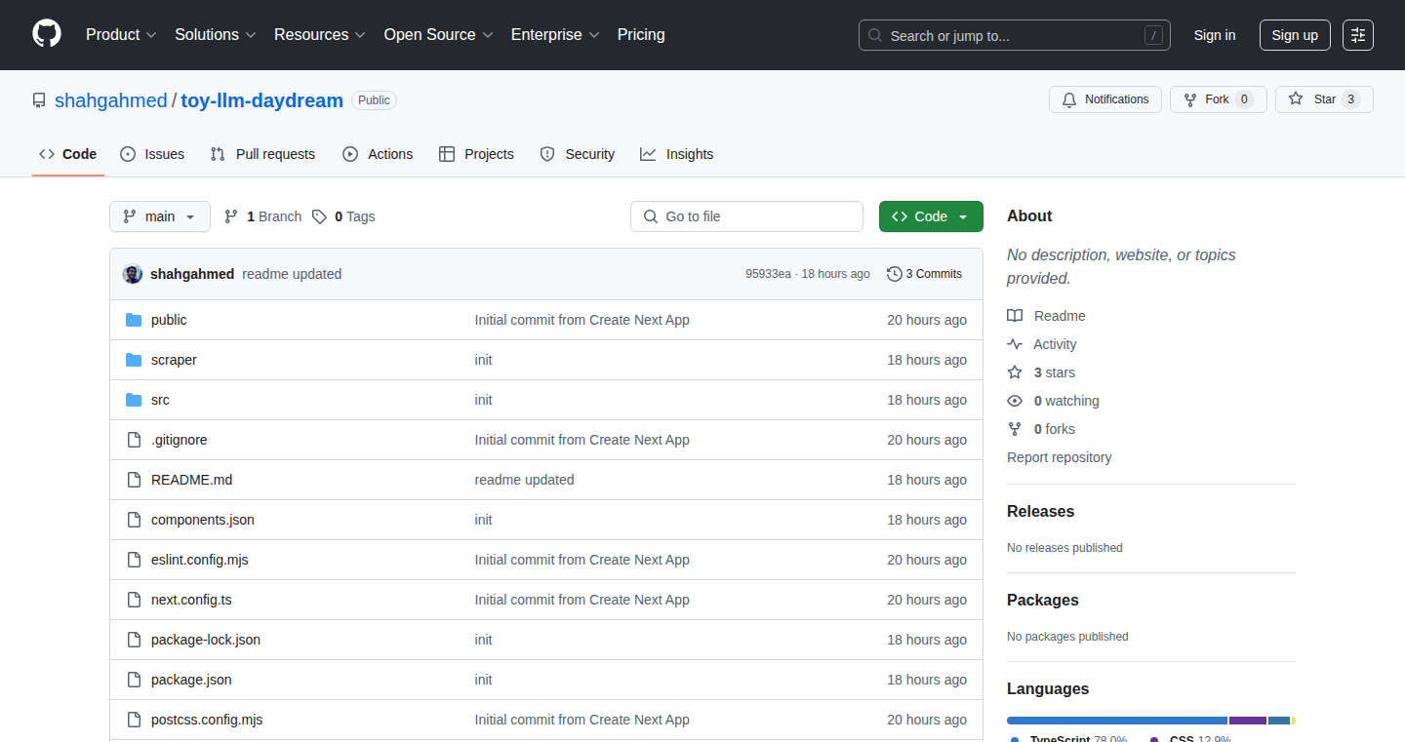Open the Releases heading link
1405x742 pixels.
coord(1041,512)
